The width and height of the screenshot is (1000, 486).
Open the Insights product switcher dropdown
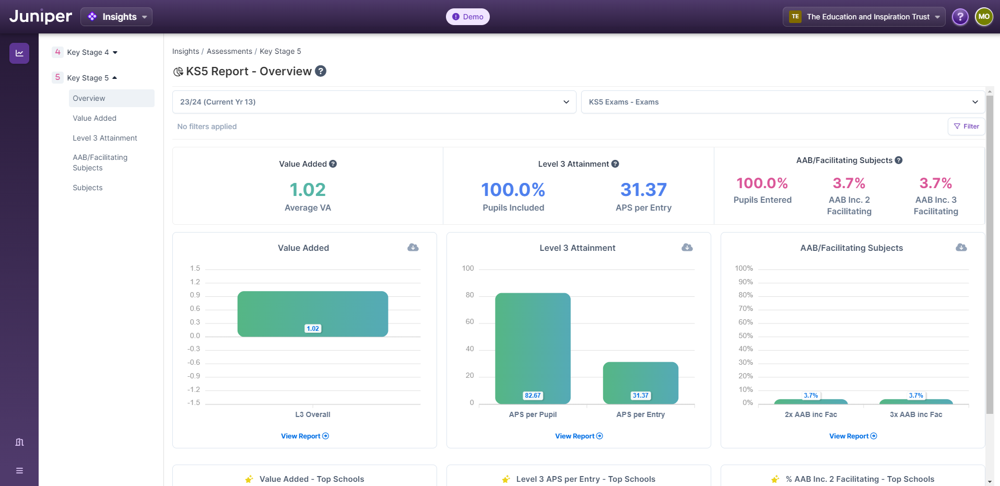click(x=116, y=17)
